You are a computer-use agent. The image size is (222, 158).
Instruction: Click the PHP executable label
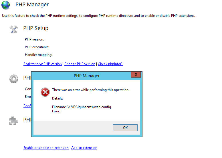[x=37, y=47]
